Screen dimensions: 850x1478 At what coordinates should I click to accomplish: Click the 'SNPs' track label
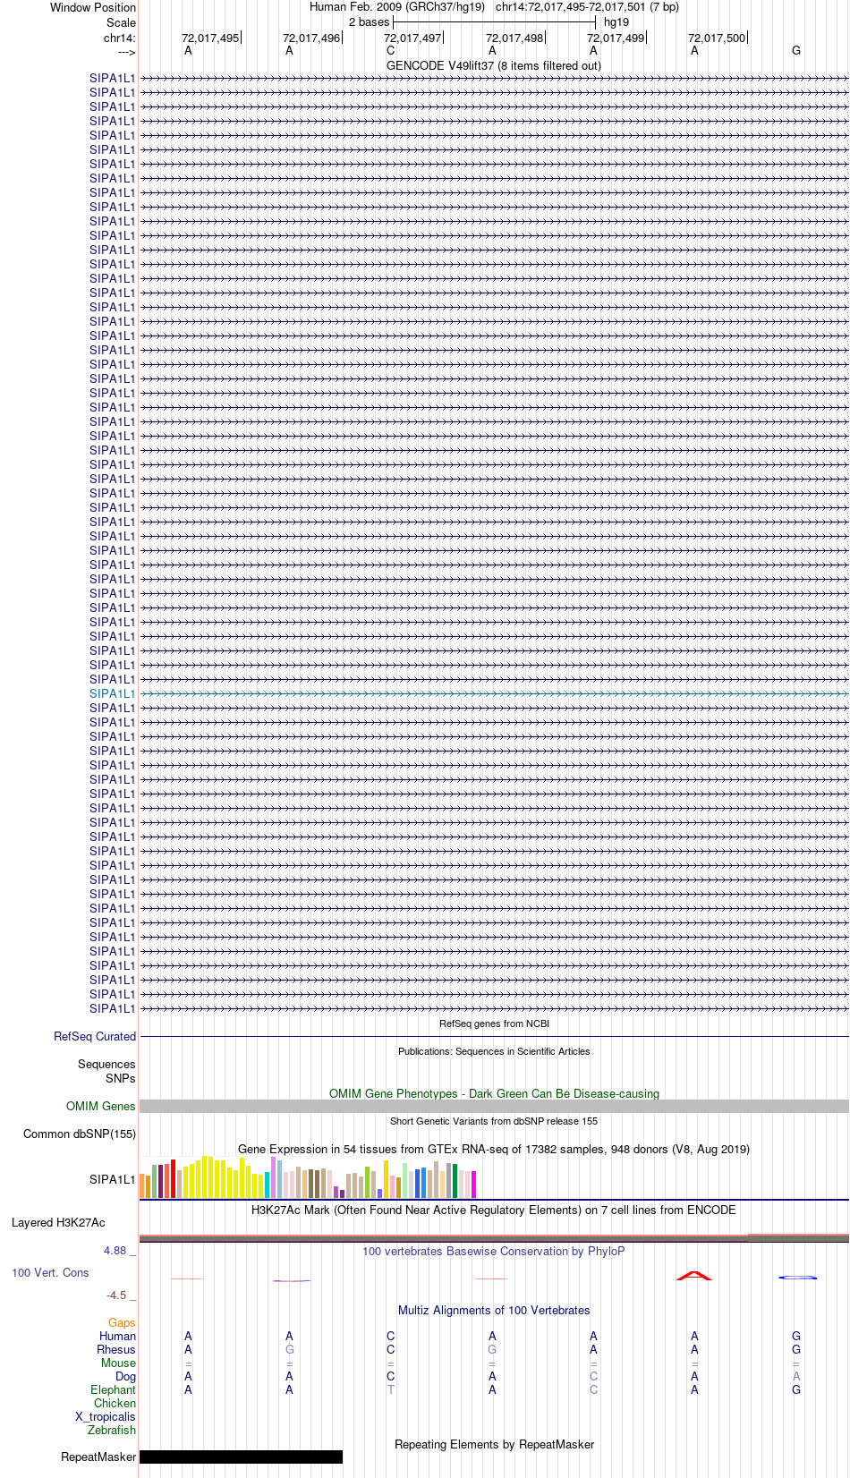[121, 1078]
